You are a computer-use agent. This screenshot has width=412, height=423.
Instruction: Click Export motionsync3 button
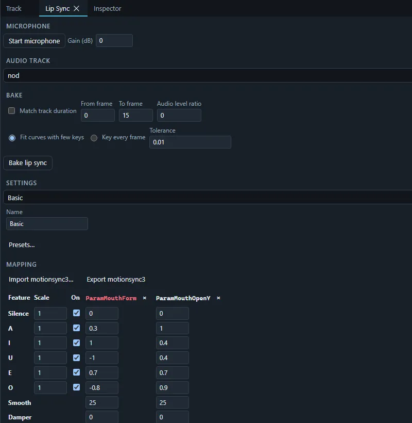pyautogui.click(x=116, y=279)
